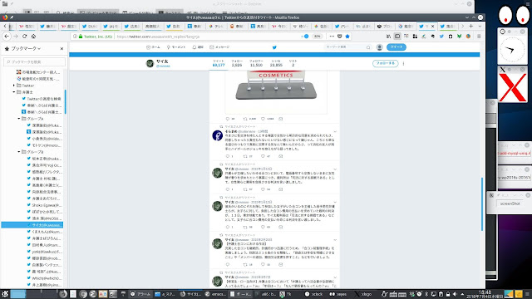532x299 pixels.
Task: Open a new browser tab with plus
Action: point(471,26)
